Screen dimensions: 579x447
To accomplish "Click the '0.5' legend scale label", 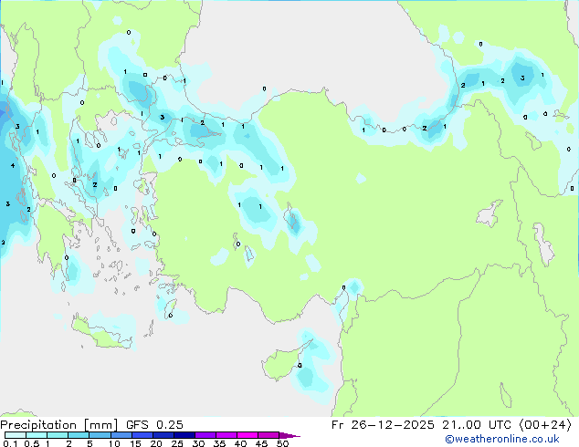I will click(x=31, y=443).
